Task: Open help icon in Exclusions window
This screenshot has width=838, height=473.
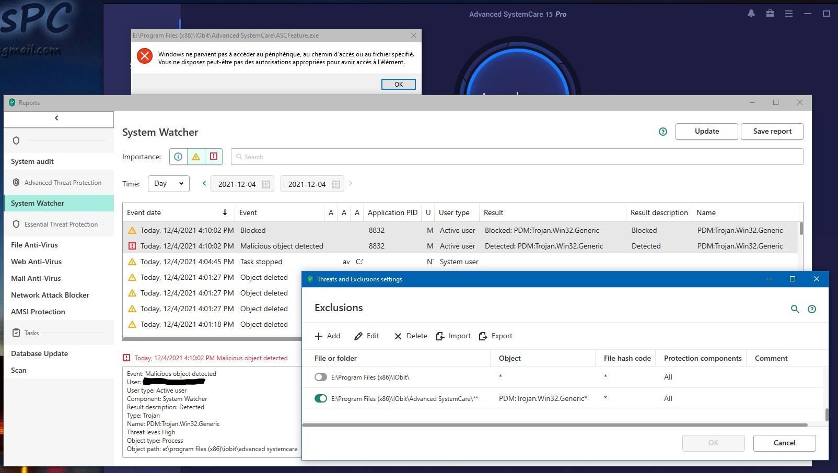Action: 811,309
